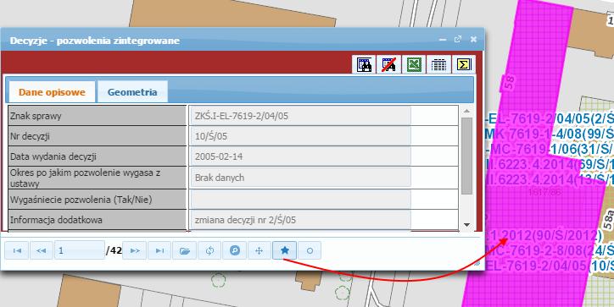Screen dimensions: 614x307
Task: Click the four-arrow pan icon
Action: point(260,250)
